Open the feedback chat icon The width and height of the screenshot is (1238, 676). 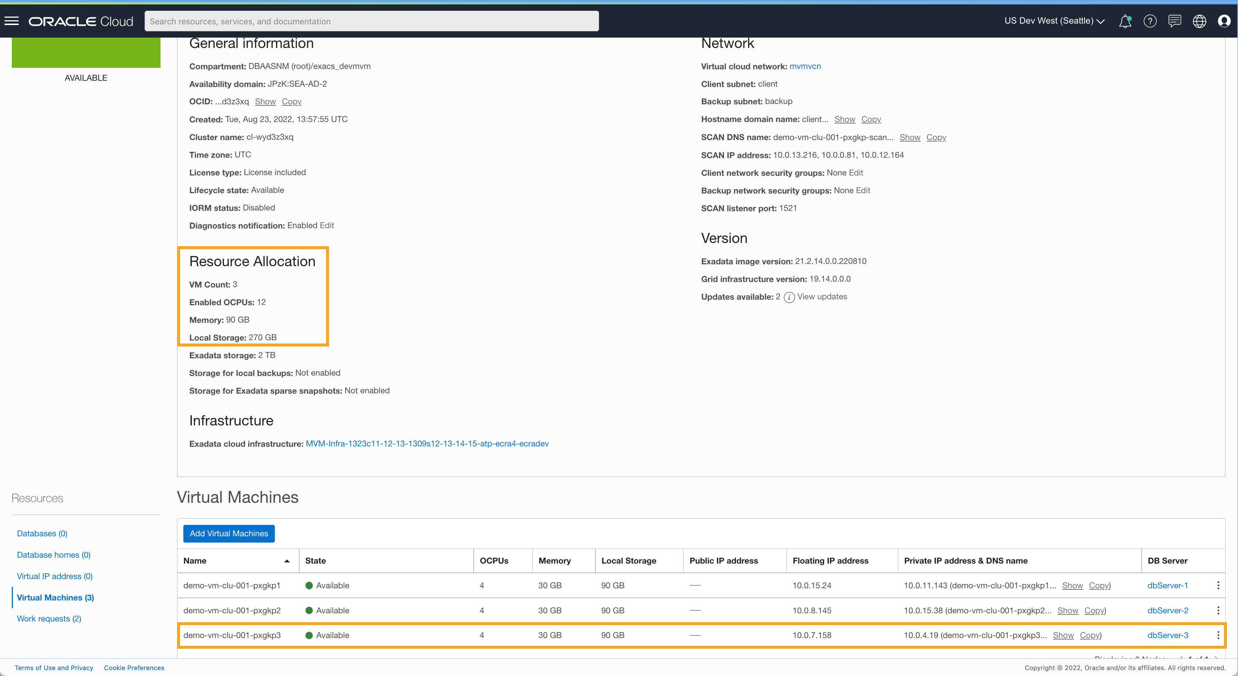pyautogui.click(x=1175, y=21)
